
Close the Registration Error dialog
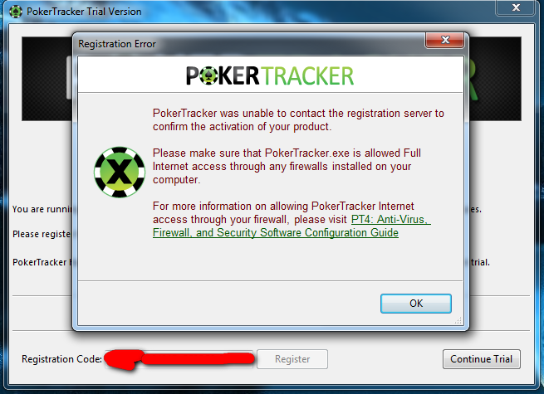(445, 40)
